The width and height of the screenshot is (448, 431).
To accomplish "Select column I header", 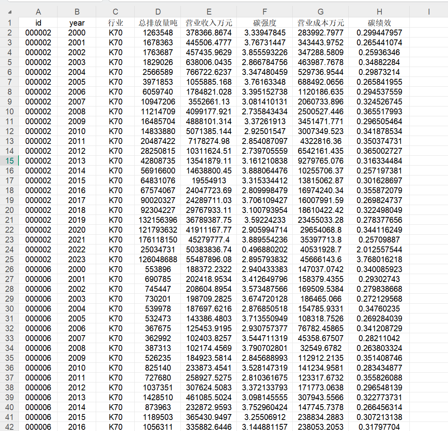I will point(429,12).
